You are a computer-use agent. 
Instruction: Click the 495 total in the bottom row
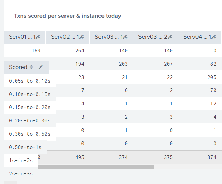pyautogui.click(x=79, y=157)
